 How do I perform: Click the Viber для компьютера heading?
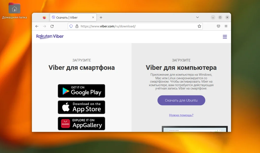pyautogui.click(x=181, y=68)
